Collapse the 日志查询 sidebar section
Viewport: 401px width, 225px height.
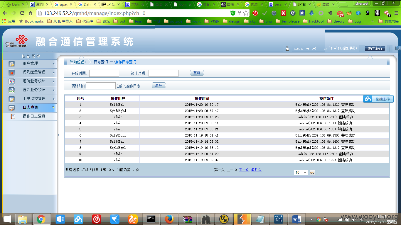(30, 108)
